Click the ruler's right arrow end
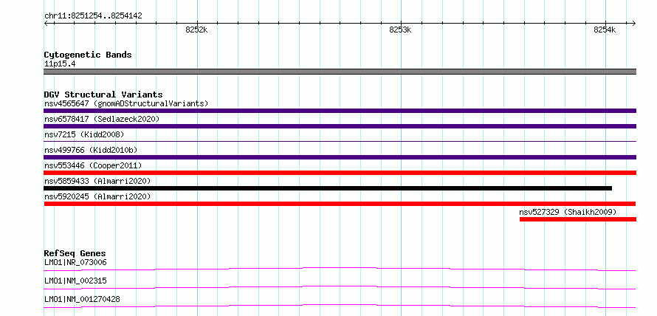Viewport: 657px width, 316px height. (633, 23)
